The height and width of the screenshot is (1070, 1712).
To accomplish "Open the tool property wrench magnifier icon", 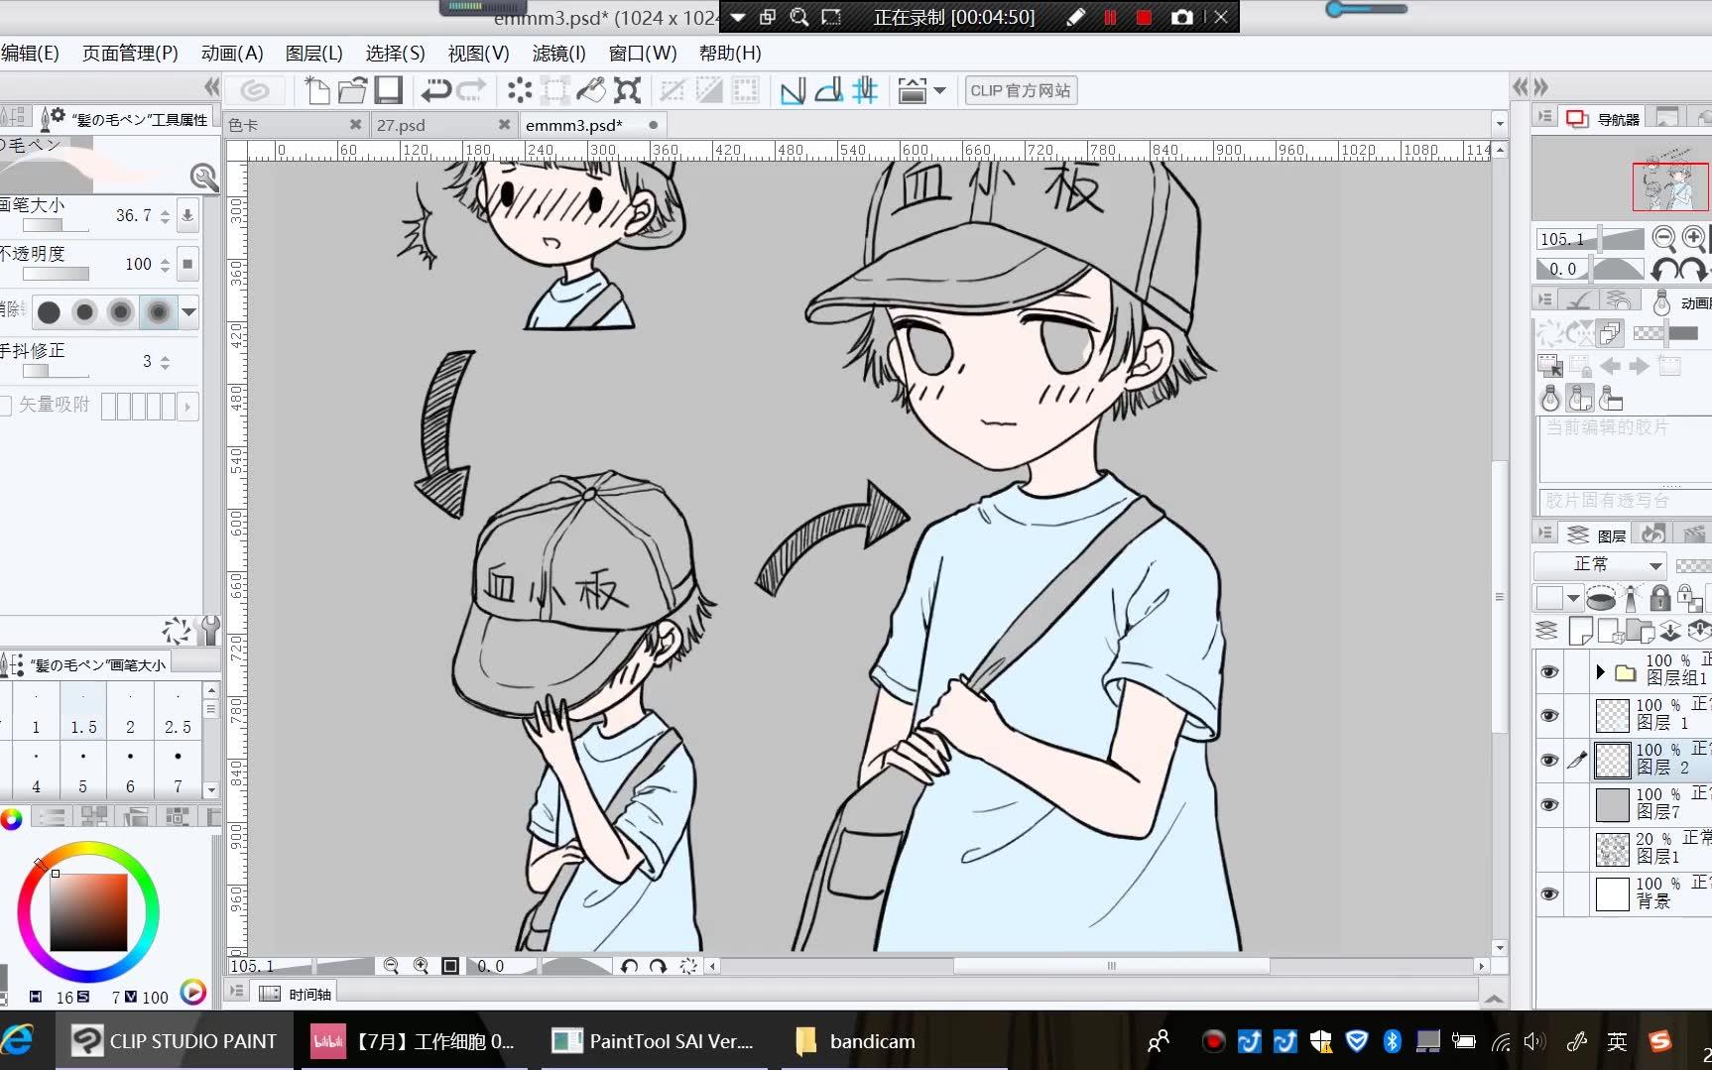I will [x=204, y=177].
